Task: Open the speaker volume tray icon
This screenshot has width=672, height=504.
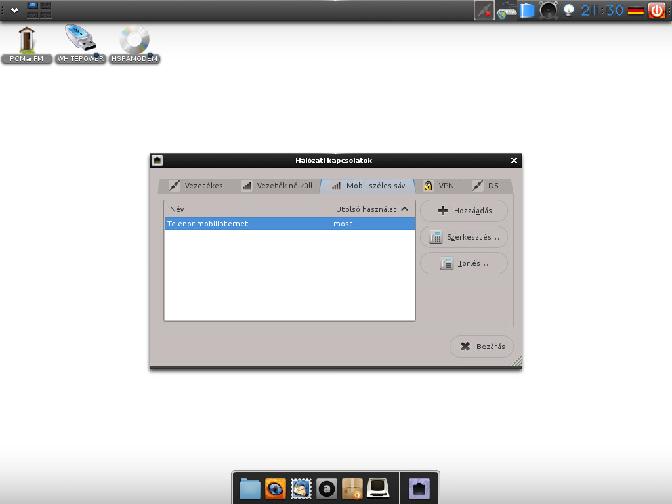Action: [548, 10]
